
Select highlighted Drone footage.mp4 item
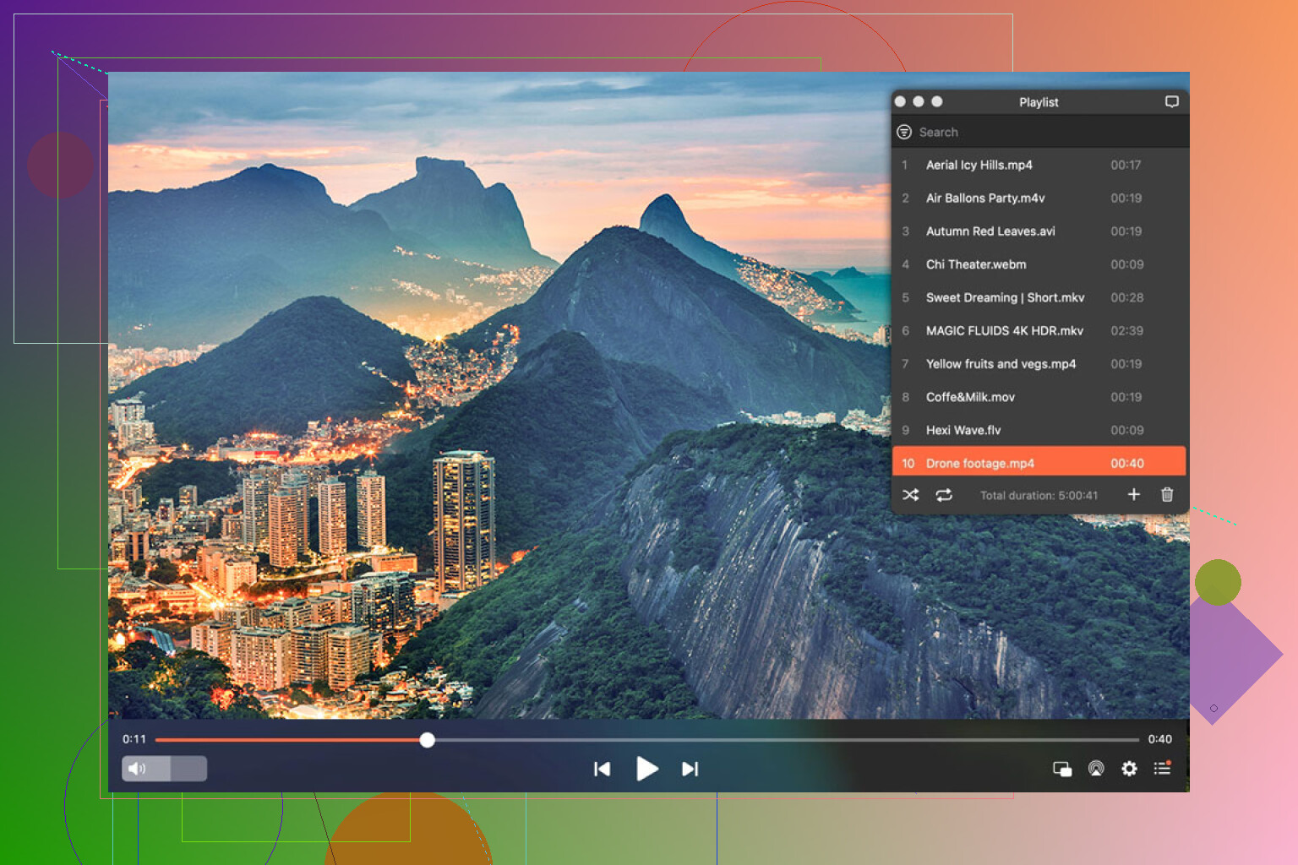click(x=1039, y=463)
